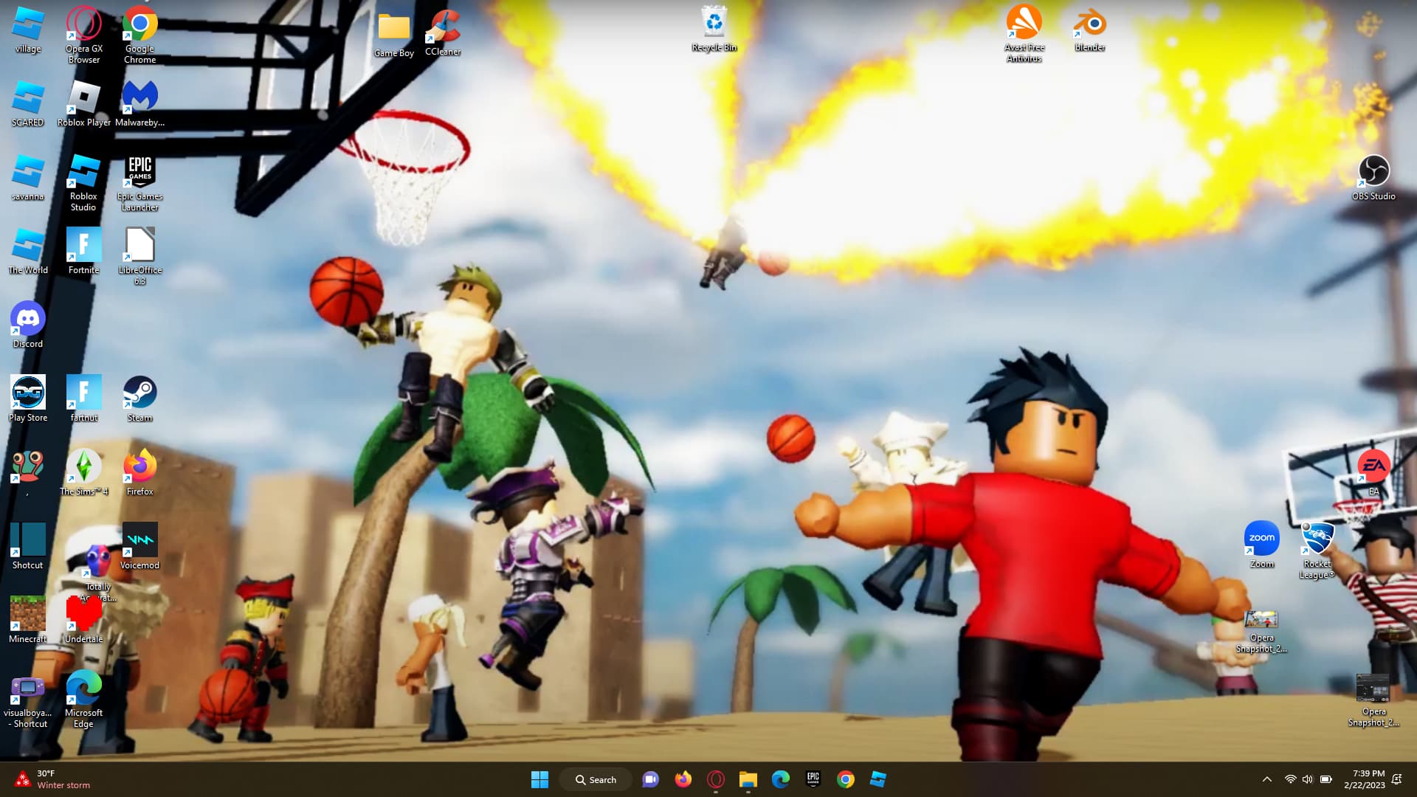Show hidden system tray icons
This screenshot has width=1417, height=797.
(x=1267, y=779)
